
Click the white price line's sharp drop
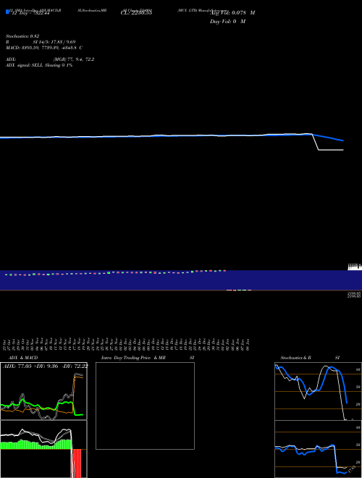click(316, 142)
